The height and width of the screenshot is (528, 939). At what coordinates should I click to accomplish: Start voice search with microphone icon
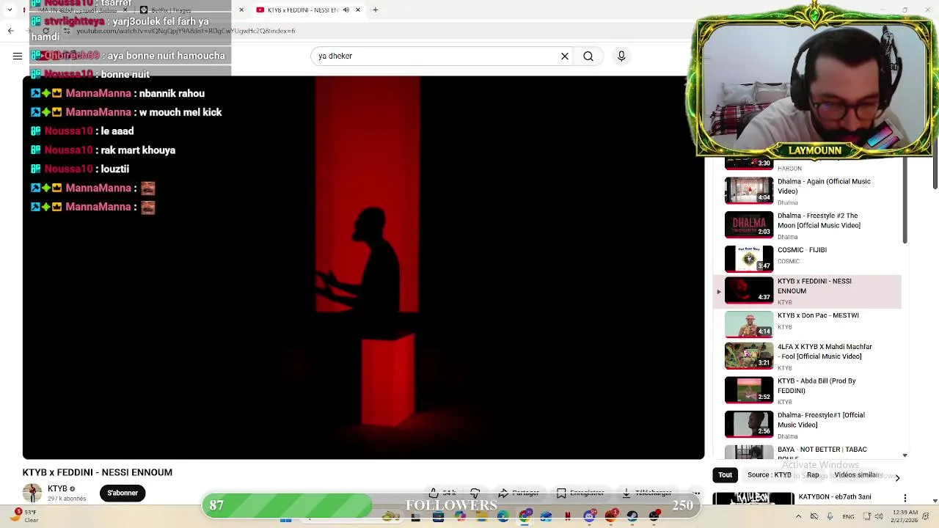click(621, 56)
